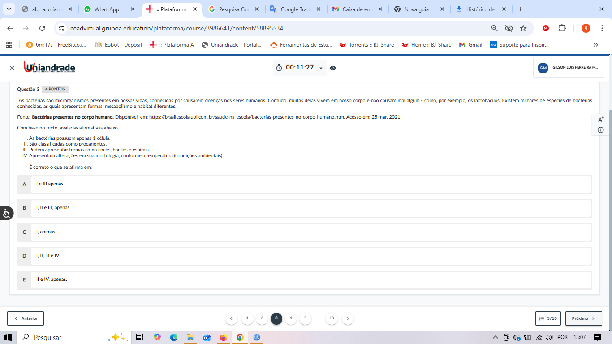This screenshot has height=344, width=612.
Task: Go back with the Anterior button
Action: (x=26, y=318)
